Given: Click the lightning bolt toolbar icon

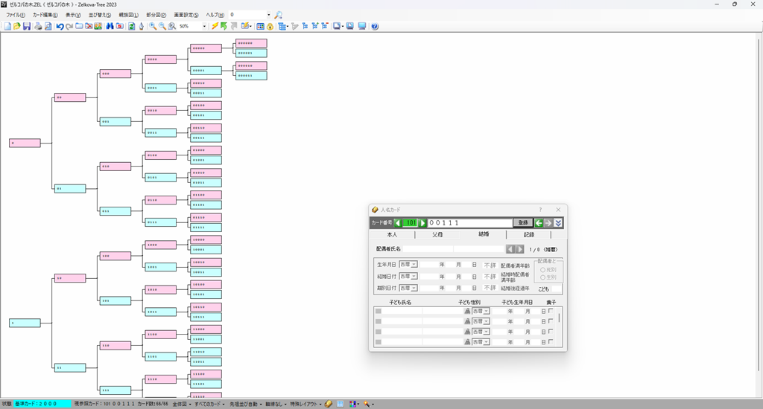Looking at the screenshot, I should click(215, 26).
